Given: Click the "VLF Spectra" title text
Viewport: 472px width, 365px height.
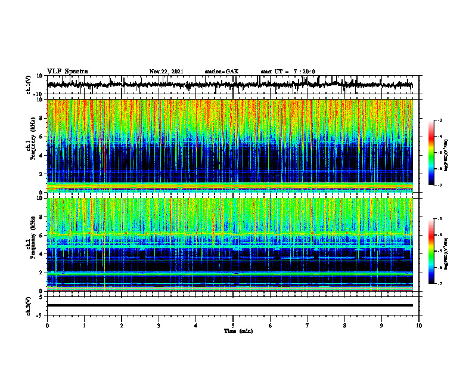Looking at the screenshot, I should click(x=67, y=72).
